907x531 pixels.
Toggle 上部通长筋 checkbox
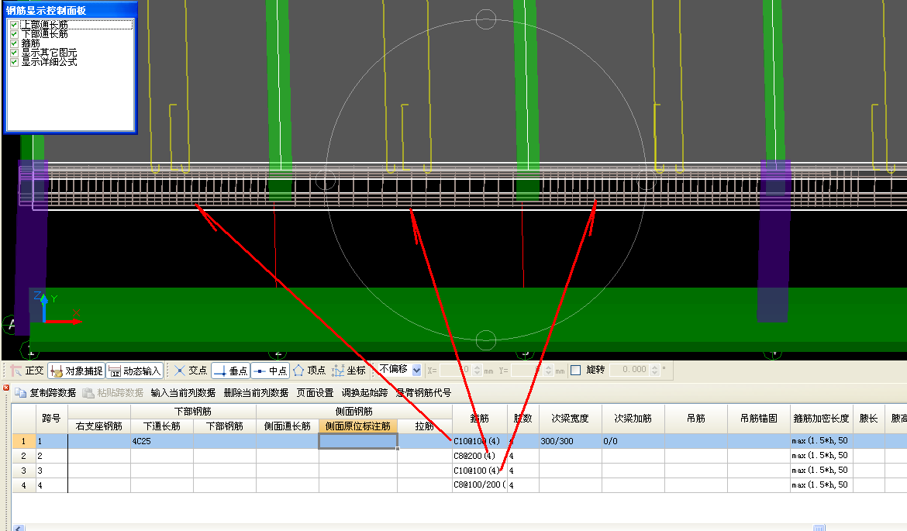[x=14, y=25]
